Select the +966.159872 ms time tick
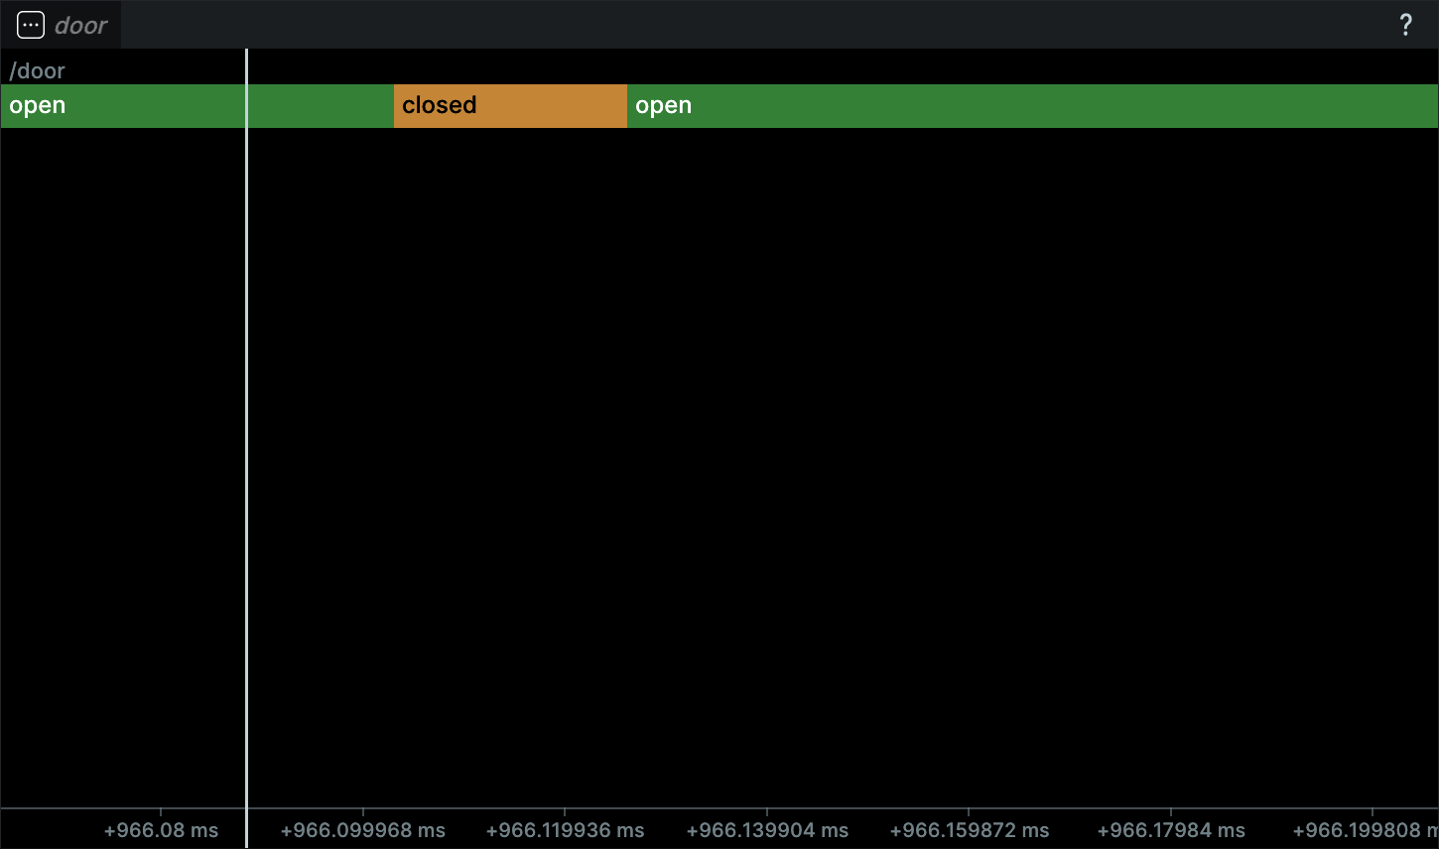The image size is (1439, 849). pyautogui.click(x=969, y=830)
